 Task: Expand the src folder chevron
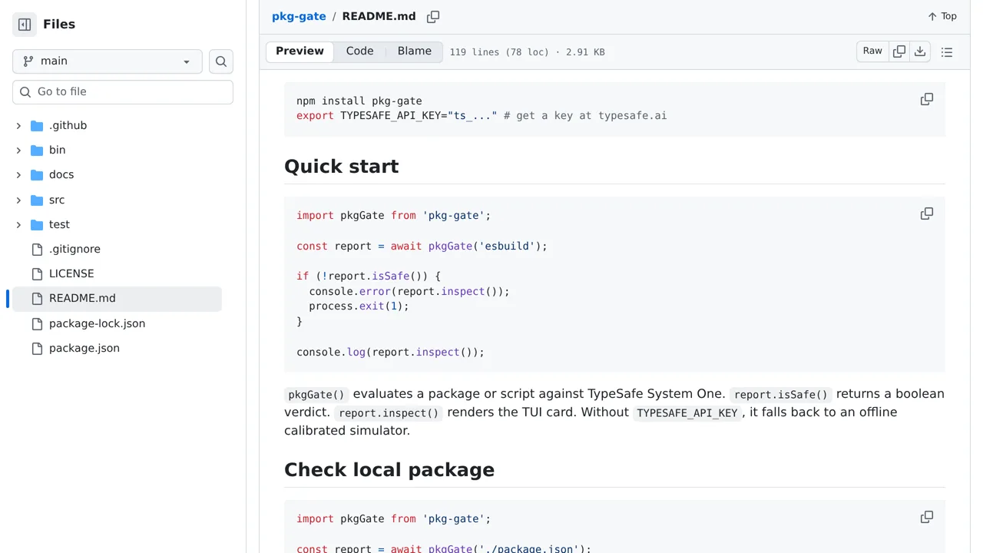pos(18,200)
